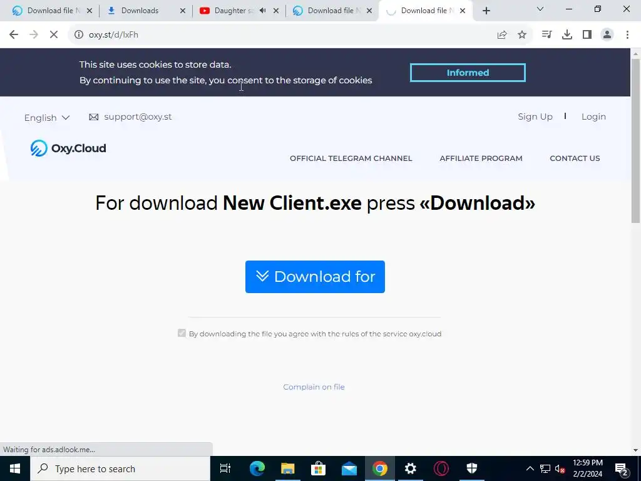Screen dimensions: 641x481
Task: Toggle the agree with rules checkbox
Action: click(182, 333)
